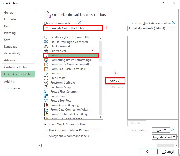Screen dimensions: 180x156
Task: Click the Freeform Scribble icon
Action: click(x=46, y=83)
